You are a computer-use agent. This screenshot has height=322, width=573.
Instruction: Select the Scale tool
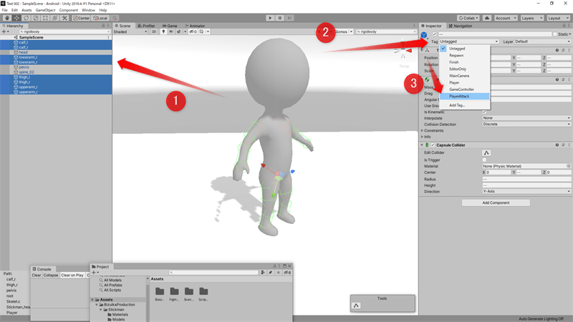pyautogui.click(x=36, y=18)
